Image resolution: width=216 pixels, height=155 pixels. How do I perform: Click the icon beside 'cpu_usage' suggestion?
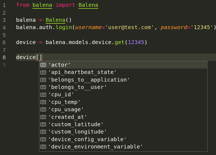(x=43, y=110)
